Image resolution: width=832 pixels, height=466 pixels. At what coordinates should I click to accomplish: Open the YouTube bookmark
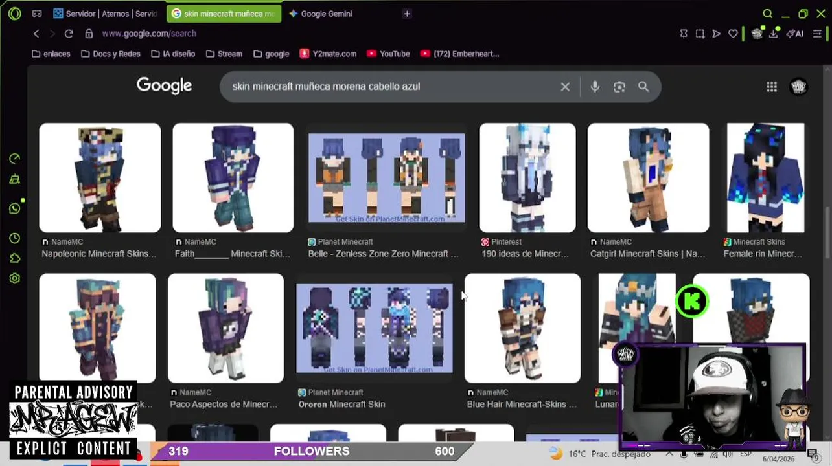click(x=388, y=54)
